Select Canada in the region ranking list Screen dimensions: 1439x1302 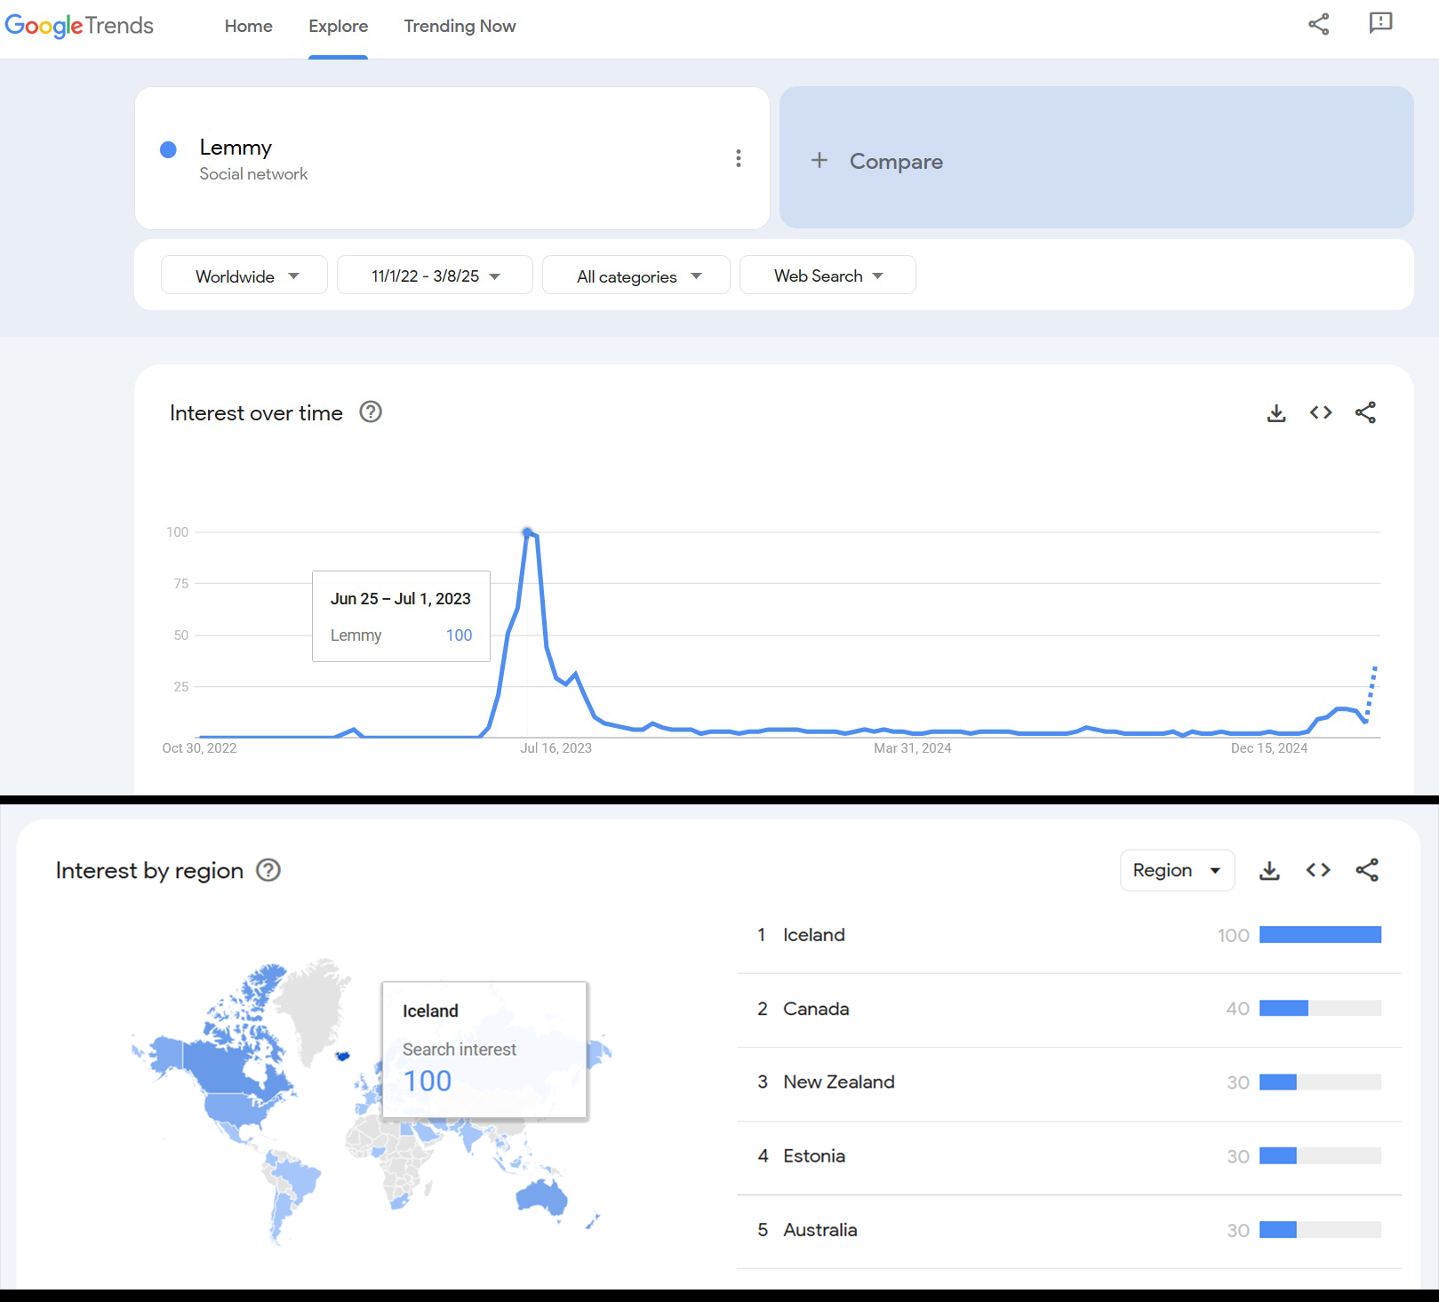click(816, 1010)
